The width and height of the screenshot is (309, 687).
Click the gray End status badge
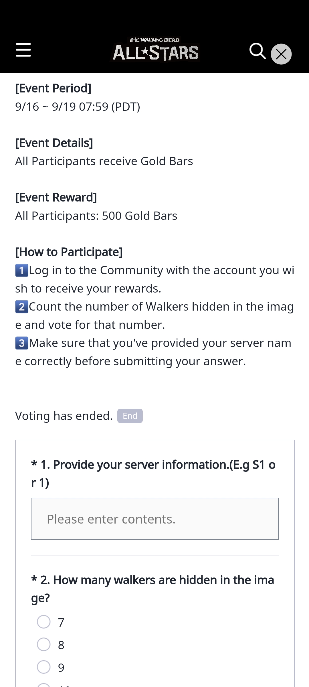coord(130,416)
